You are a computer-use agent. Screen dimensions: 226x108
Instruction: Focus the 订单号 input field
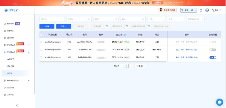point(52,19)
